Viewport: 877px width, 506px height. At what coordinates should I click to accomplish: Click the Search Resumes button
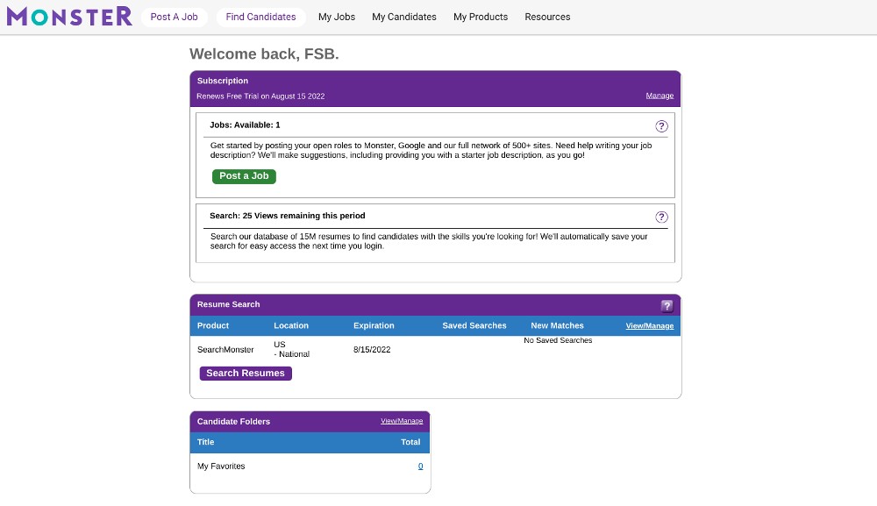pos(246,373)
